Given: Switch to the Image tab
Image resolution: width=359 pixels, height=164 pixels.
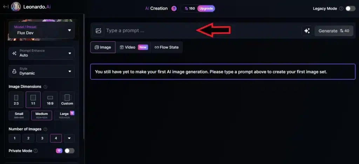Looking at the screenshot, I should (x=103, y=47).
